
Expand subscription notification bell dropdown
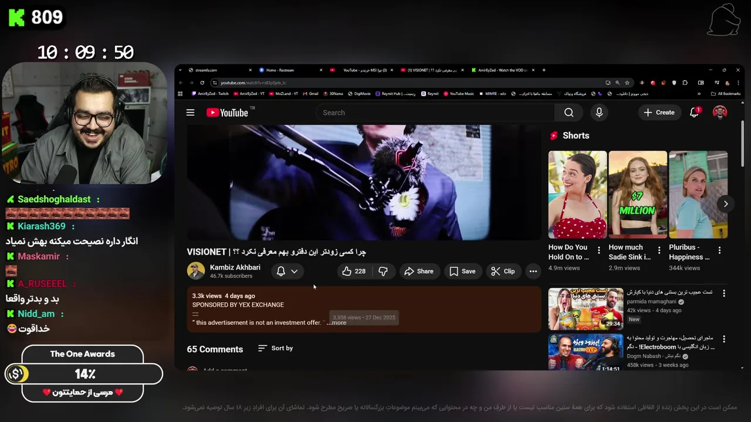[x=287, y=271]
